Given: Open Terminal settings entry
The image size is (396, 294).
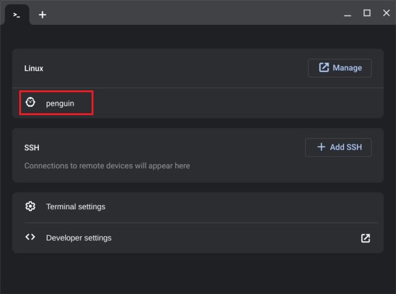Looking at the screenshot, I should 75,207.
